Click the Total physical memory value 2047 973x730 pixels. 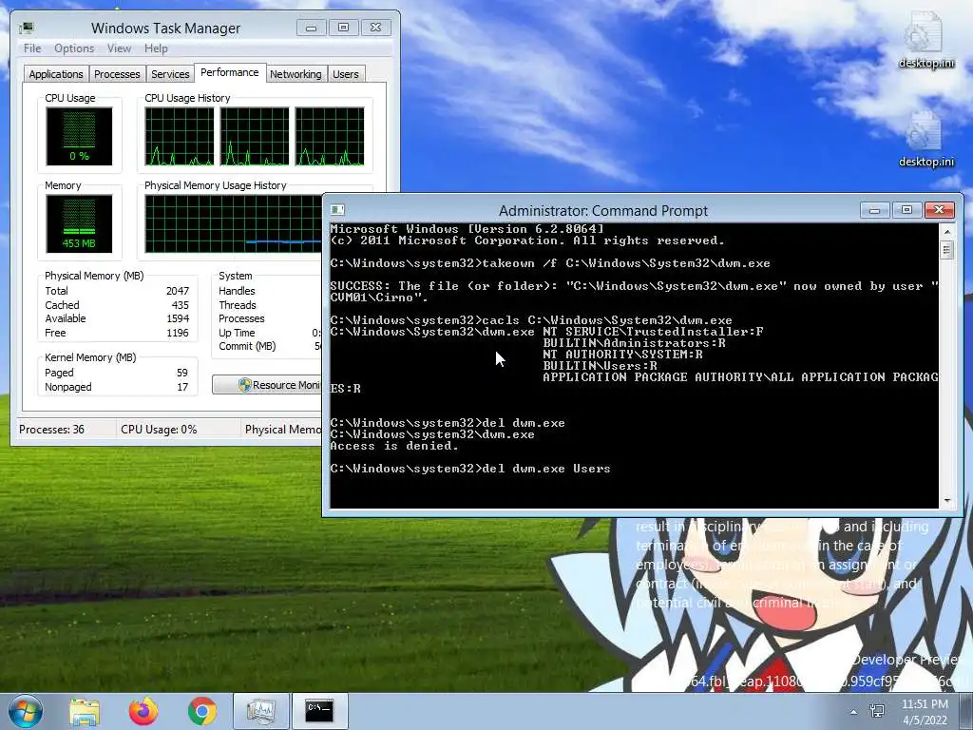click(178, 291)
